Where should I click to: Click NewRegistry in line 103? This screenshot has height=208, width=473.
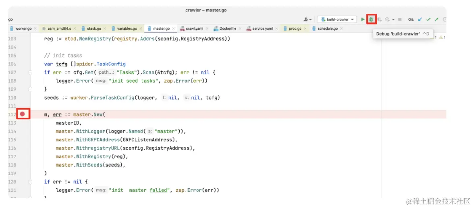(x=95, y=39)
